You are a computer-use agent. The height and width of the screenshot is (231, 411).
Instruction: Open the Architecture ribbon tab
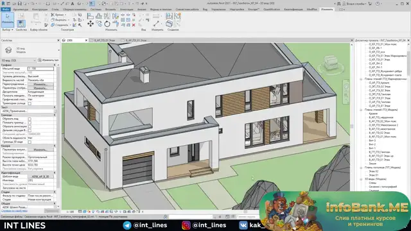[21, 10]
